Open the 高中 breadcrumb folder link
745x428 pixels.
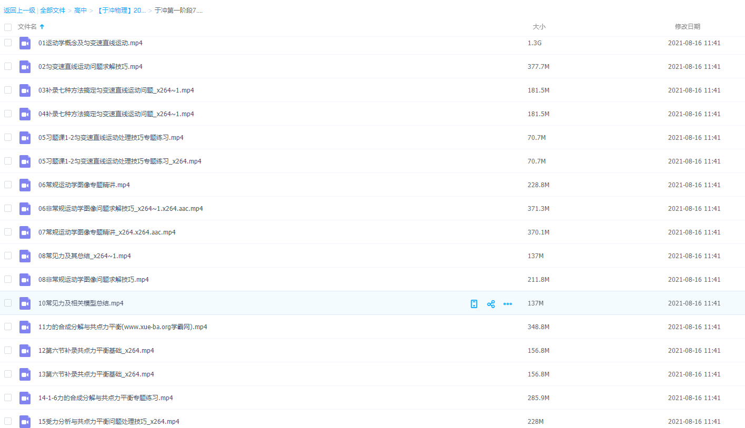pyautogui.click(x=80, y=11)
